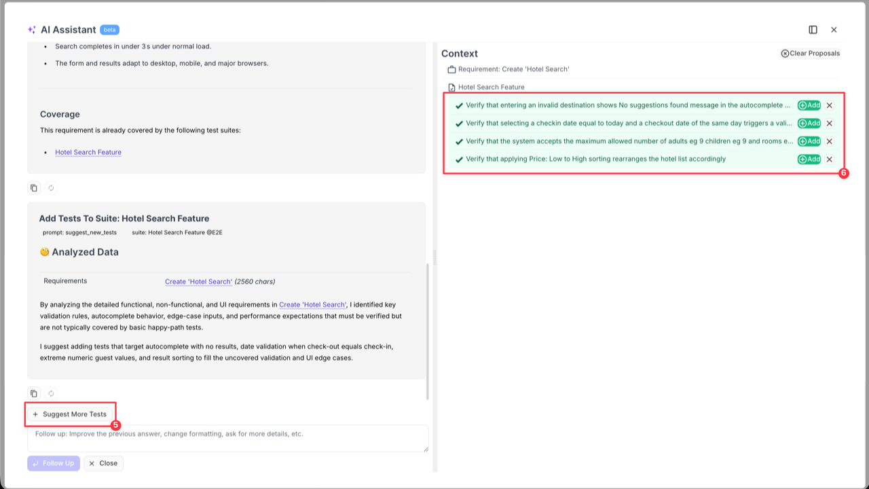The width and height of the screenshot is (869, 489).
Task: Add the Price: Low to High sorting test
Action: click(809, 159)
